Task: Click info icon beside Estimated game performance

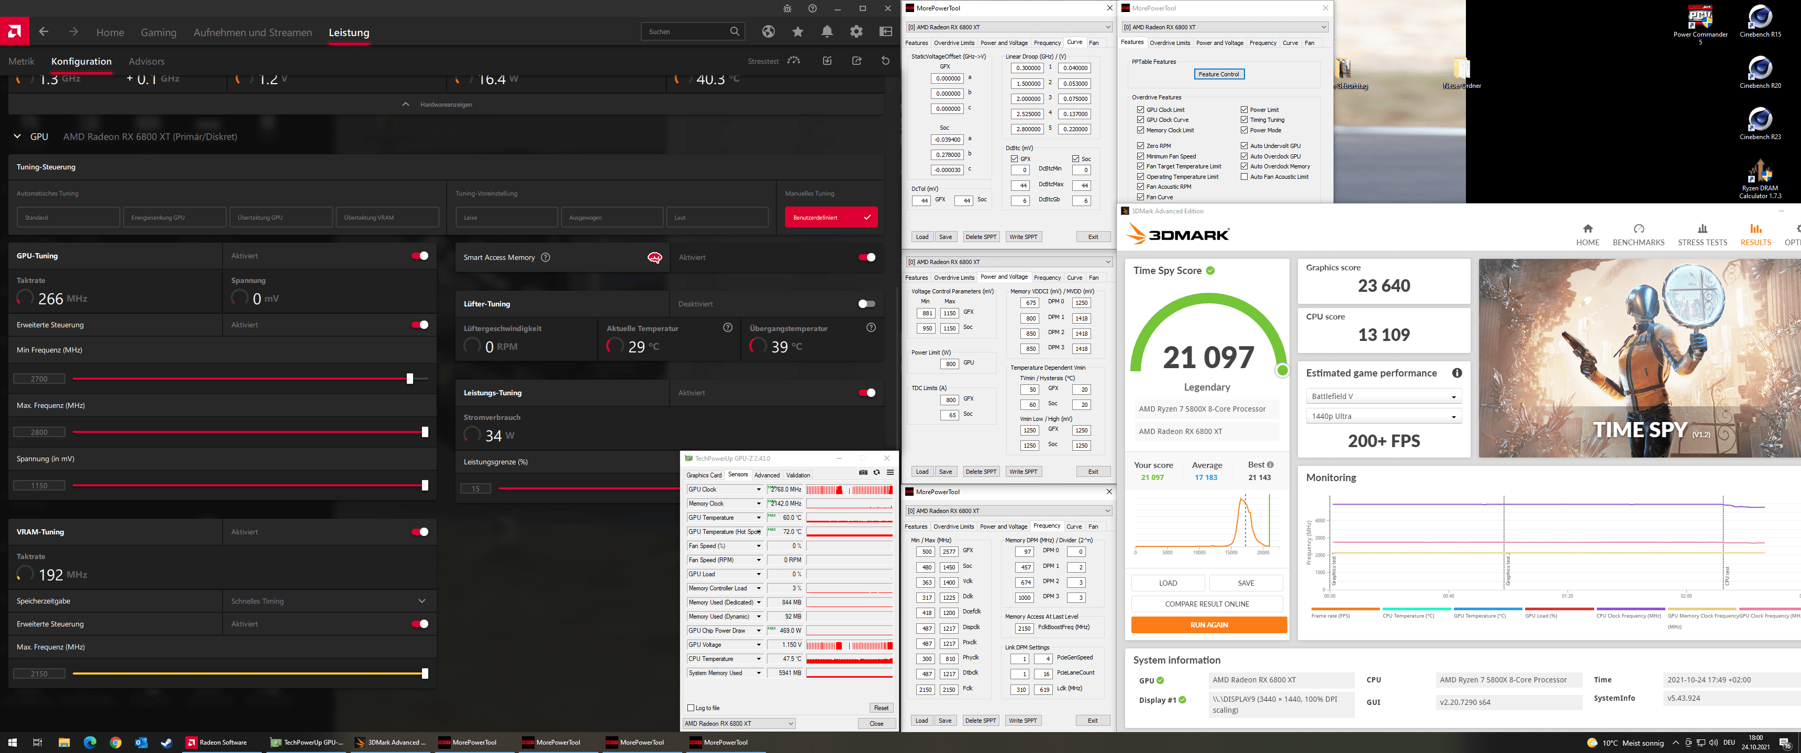Action: click(x=1457, y=373)
